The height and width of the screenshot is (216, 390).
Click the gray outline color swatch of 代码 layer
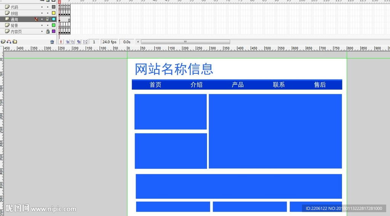point(53,7)
